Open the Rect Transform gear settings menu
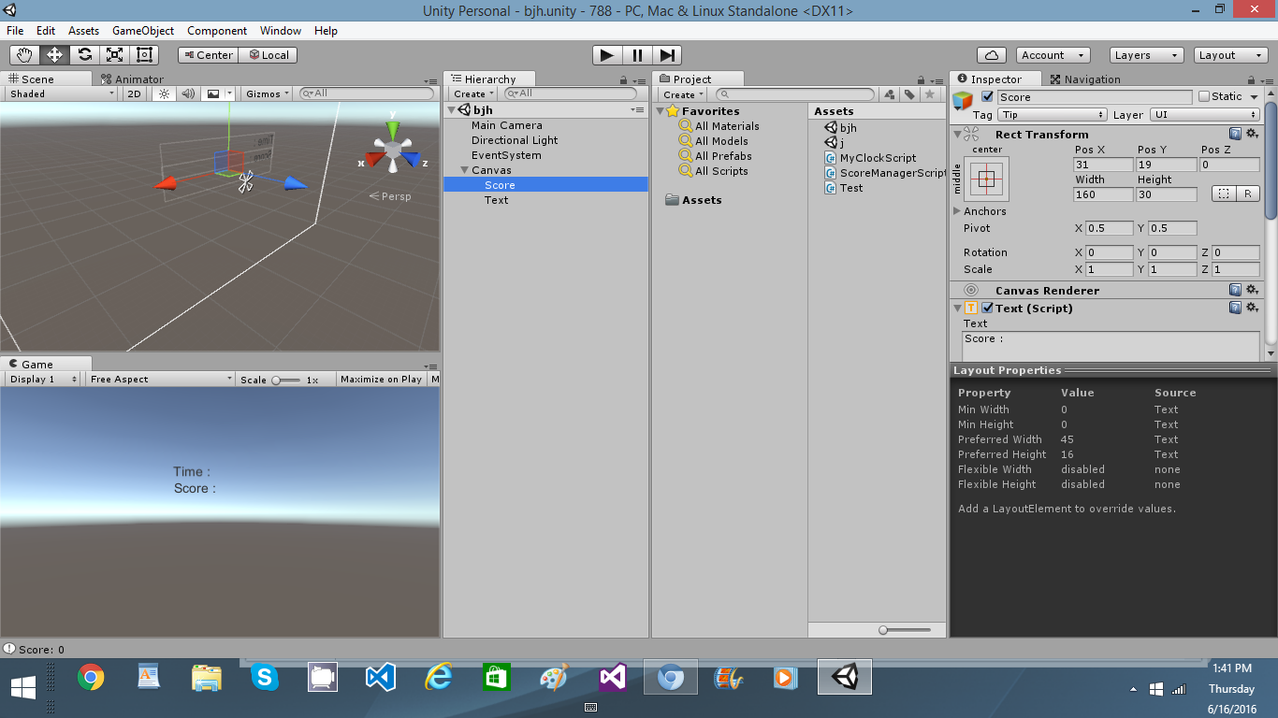Image resolution: width=1278 pixels, height=718 pixels. [1252, 135]
